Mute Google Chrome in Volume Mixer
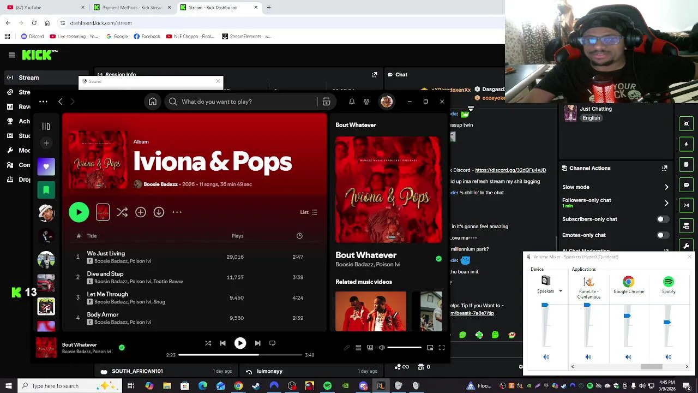The height and width of the screenshot is (393, 698). [x=628, y=357]
